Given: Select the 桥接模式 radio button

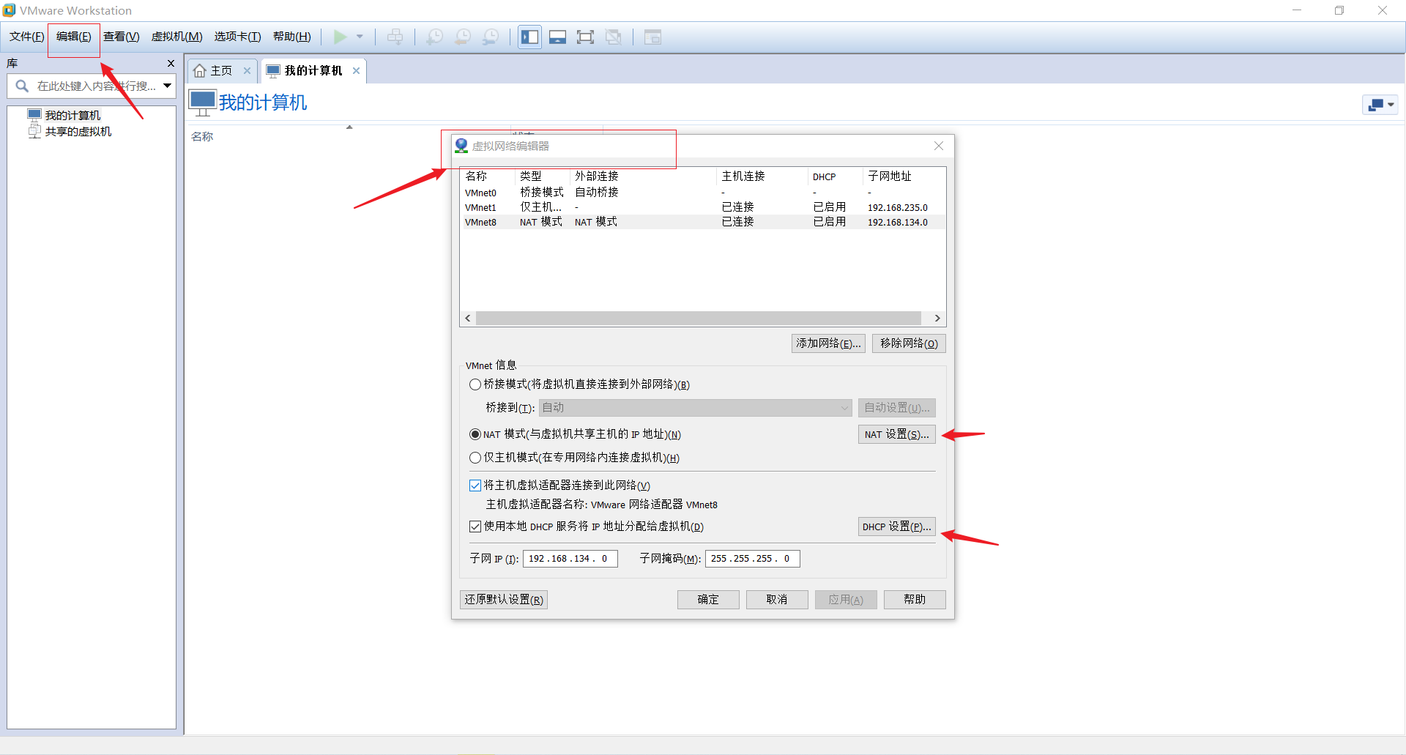Looking at the screenshot, I should click(x=475, y=384).
